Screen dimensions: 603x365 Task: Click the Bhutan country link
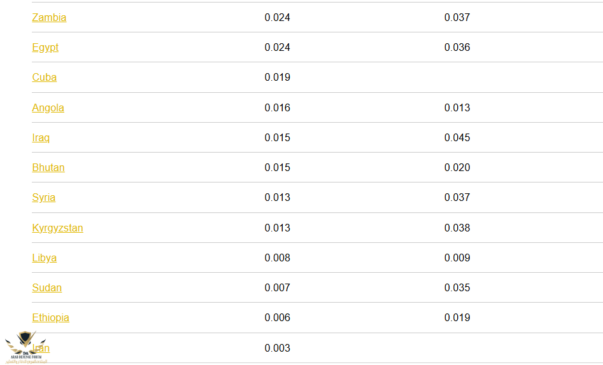point(48,168)
